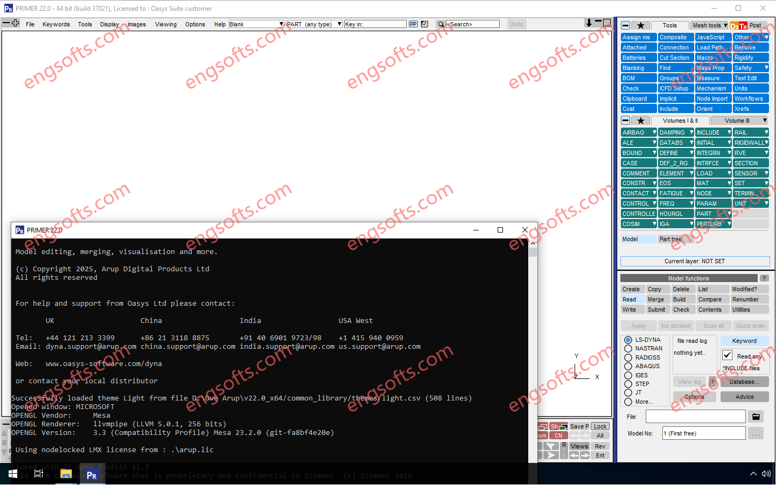
Task: Click the square maximize-panel icon beside the down arrow
Action: pyautogui.click(x=607, y=23)
